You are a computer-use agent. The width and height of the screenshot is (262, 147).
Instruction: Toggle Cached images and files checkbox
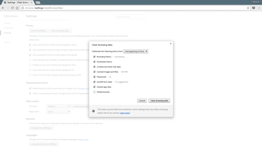pyautogui.click(x=94, y=72)
